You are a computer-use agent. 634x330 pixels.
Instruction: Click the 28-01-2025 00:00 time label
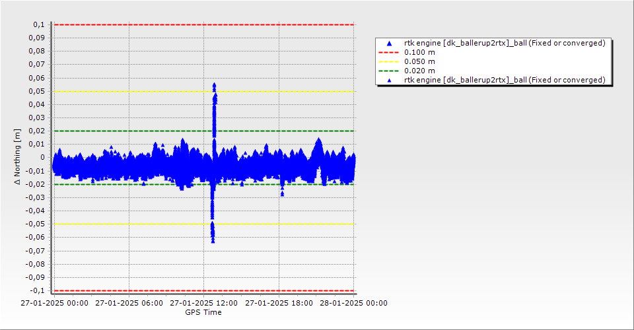pos(354,303)
